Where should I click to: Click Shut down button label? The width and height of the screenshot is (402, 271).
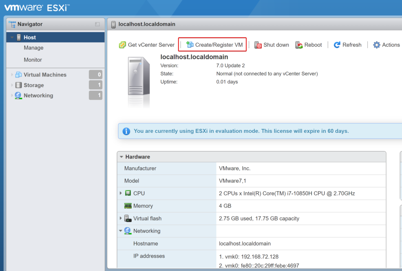276,45
